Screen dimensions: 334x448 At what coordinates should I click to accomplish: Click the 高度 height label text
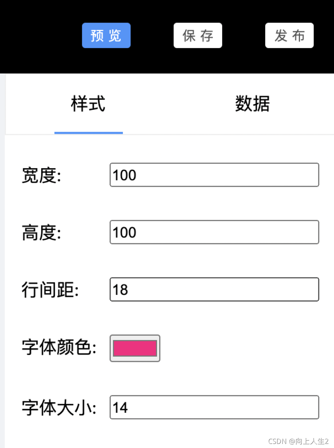[41, 233]
